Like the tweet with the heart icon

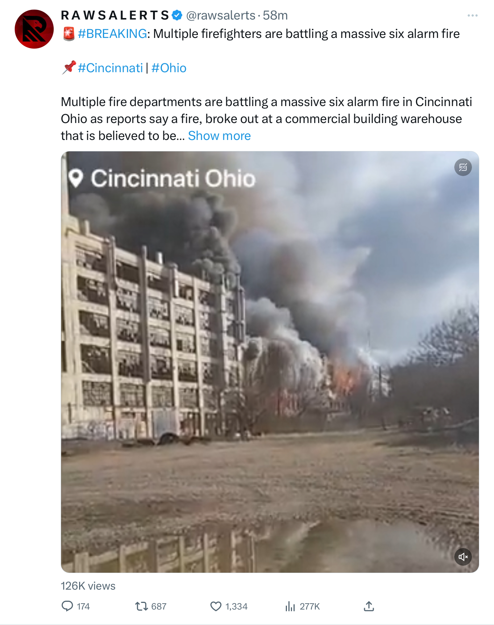point(216,606)
